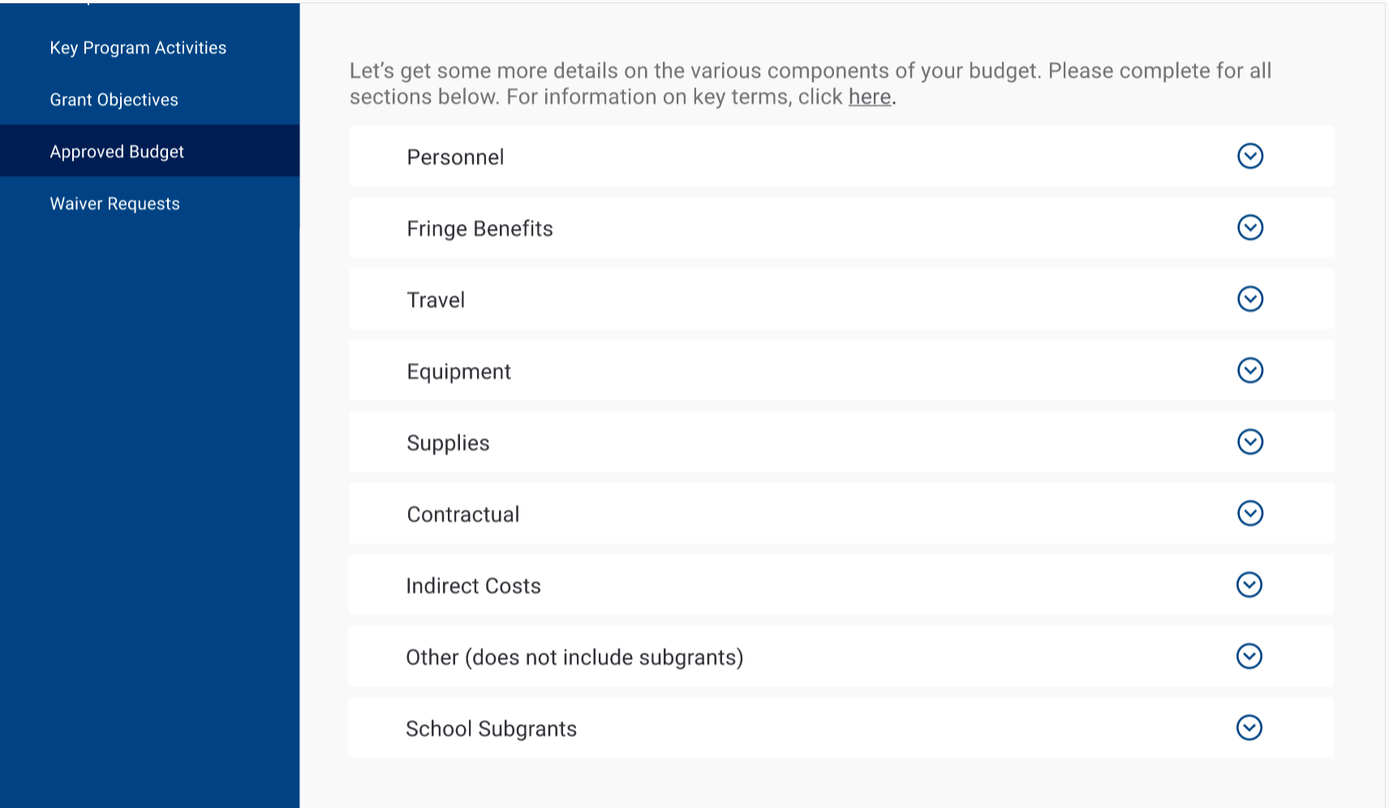The image size is (1389, 808).
Task: Click the Personnel chevron circle icon
Action: 1250,156
